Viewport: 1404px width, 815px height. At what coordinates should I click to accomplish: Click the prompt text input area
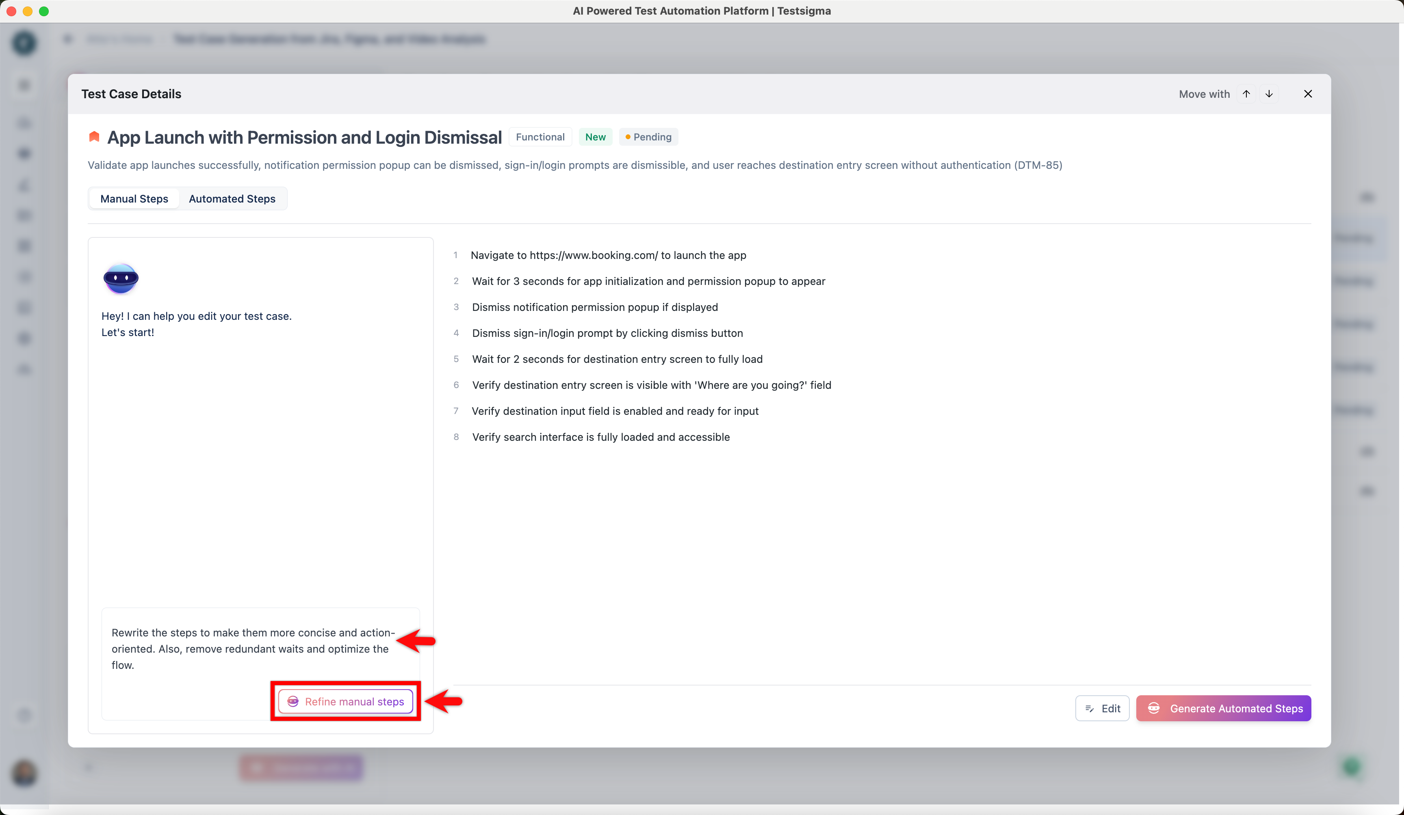click(x=253, y=649)
